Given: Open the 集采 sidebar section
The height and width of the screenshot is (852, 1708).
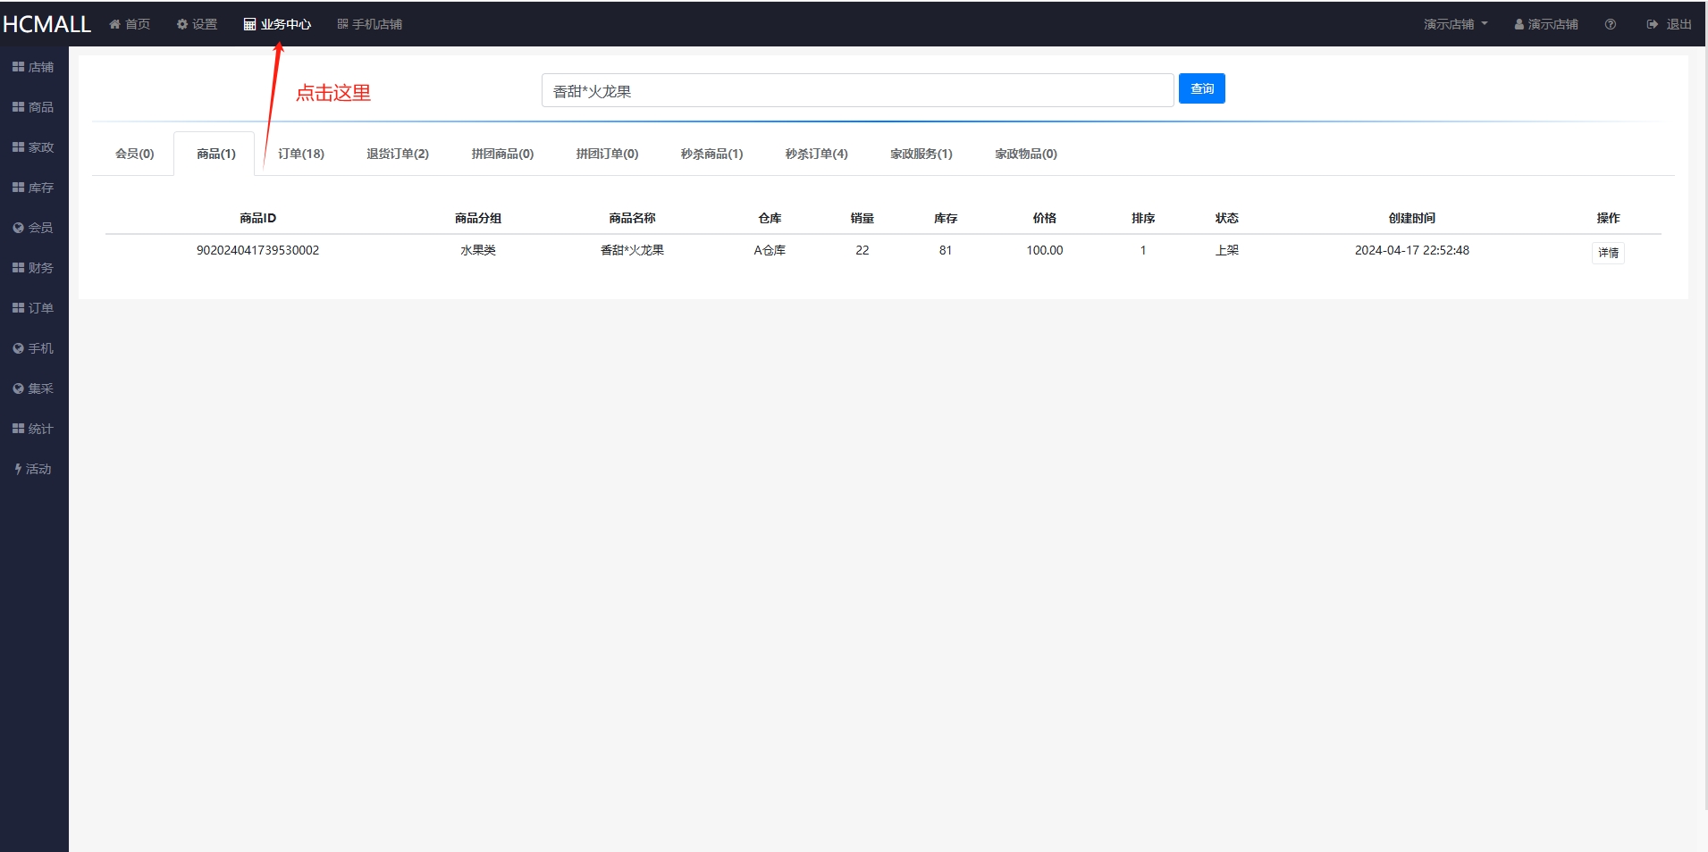Looking at the screenshot, I should click(x=33, y=388).
